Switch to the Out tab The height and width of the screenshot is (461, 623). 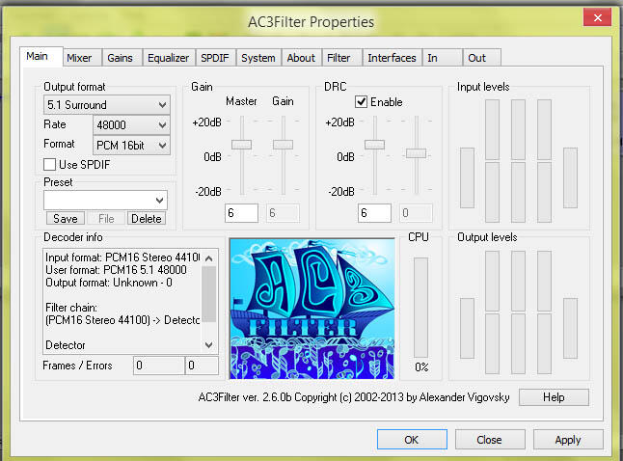coord(481,58)
